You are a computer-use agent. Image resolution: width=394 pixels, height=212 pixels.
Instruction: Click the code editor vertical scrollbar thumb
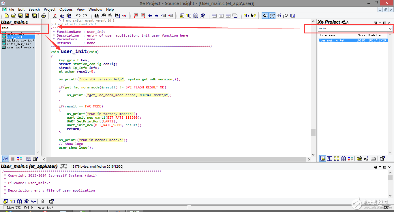pos(313,132)
